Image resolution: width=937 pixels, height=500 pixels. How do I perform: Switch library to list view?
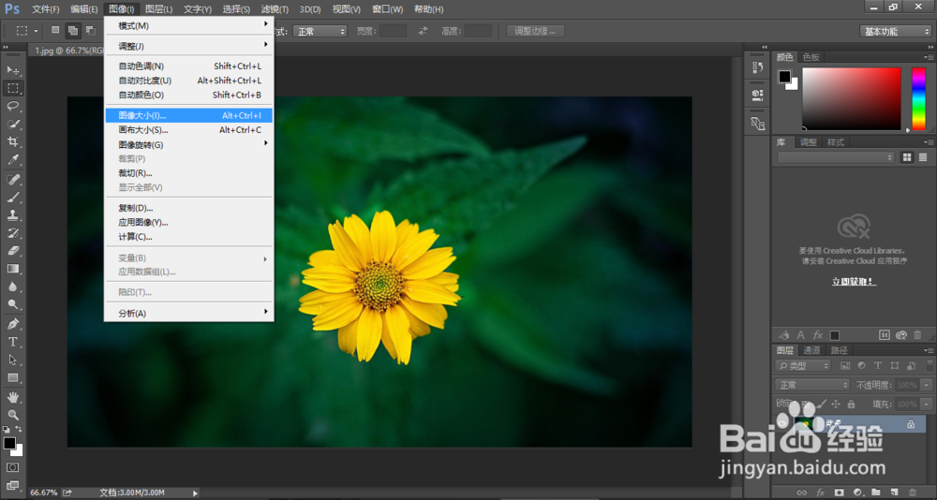(922, 157)
